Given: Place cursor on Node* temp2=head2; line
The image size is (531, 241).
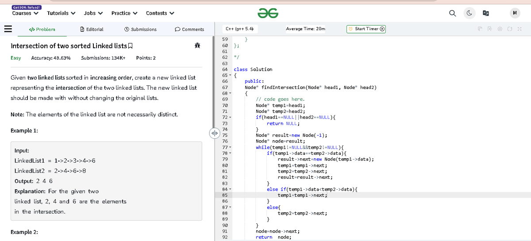Looking at the screenshot, I should coord(281,111).
